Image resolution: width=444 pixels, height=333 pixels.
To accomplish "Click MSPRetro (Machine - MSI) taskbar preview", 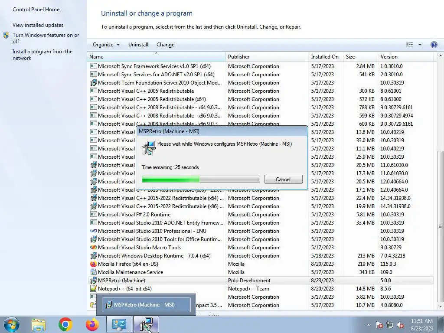I will [x=146, y=305].
